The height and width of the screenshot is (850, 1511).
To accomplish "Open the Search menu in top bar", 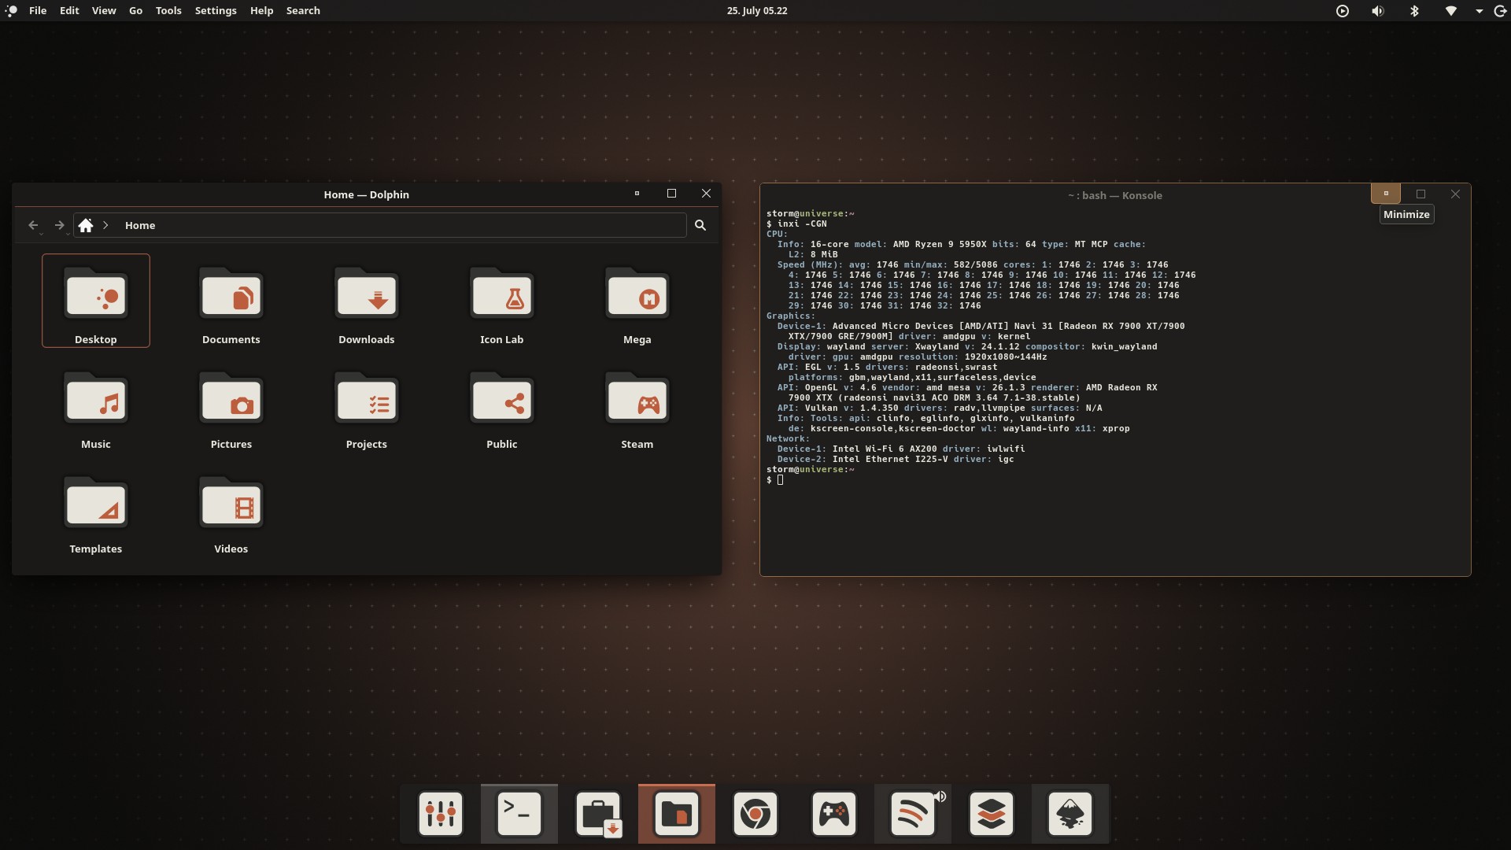I will 303,10.
